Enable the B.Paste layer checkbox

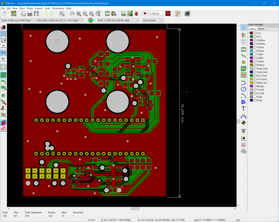254,51
